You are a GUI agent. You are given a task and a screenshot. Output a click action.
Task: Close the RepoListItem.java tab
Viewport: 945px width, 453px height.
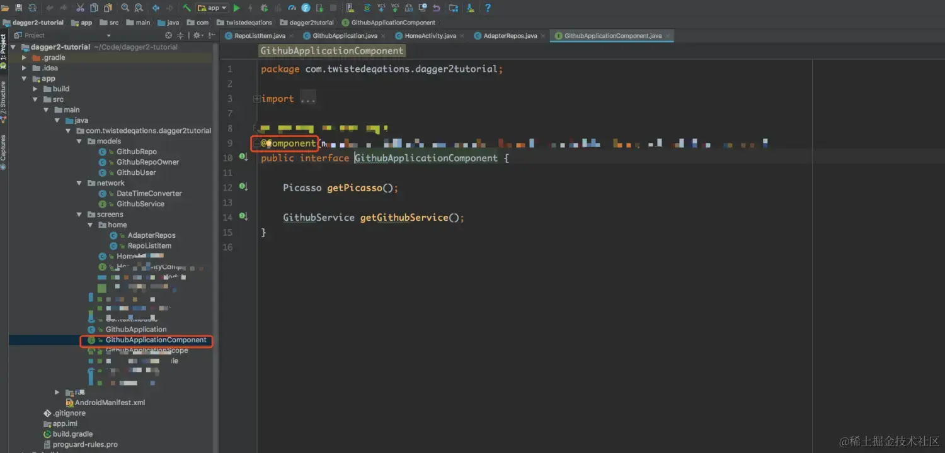292,36
